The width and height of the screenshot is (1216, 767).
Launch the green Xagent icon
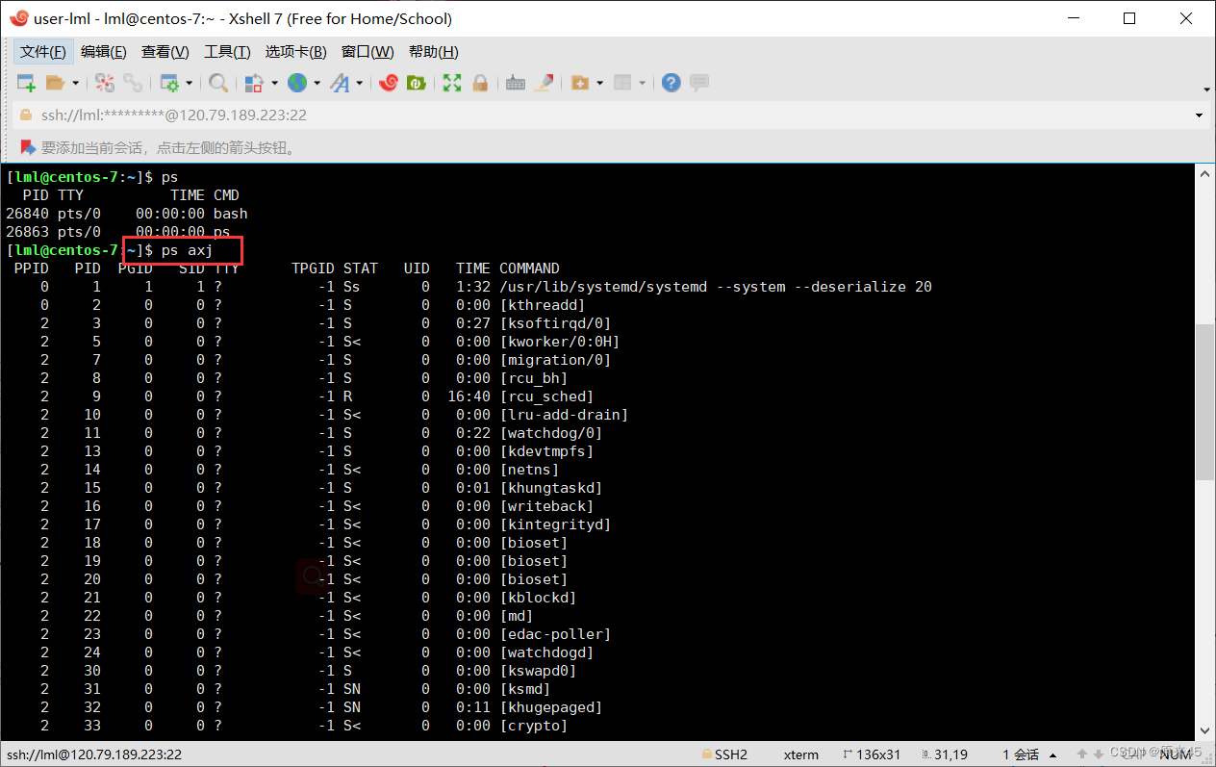pyautogui.click(x=417, y=83)
